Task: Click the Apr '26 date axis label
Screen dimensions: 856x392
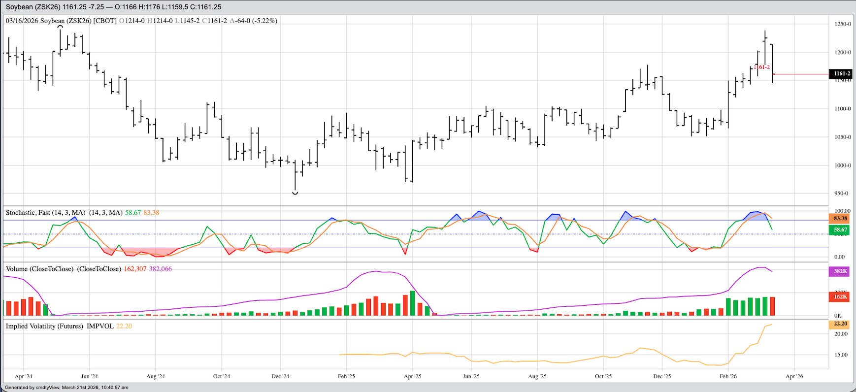Action: click(794, 376)
